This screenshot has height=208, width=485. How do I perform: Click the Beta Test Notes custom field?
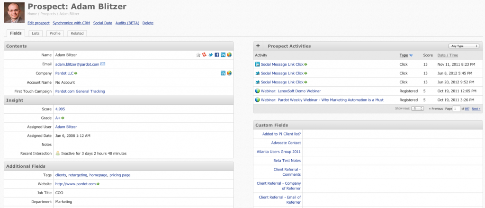[287, 161]
